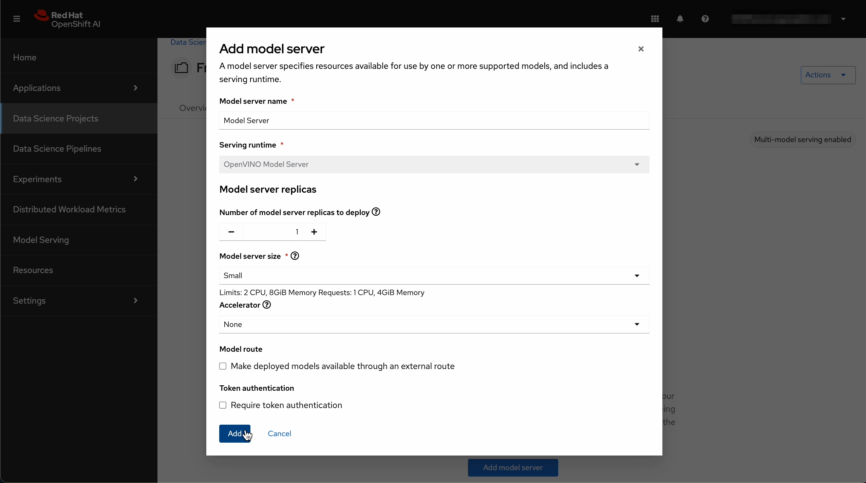Click help icon beside Model server size

[295, 256]
